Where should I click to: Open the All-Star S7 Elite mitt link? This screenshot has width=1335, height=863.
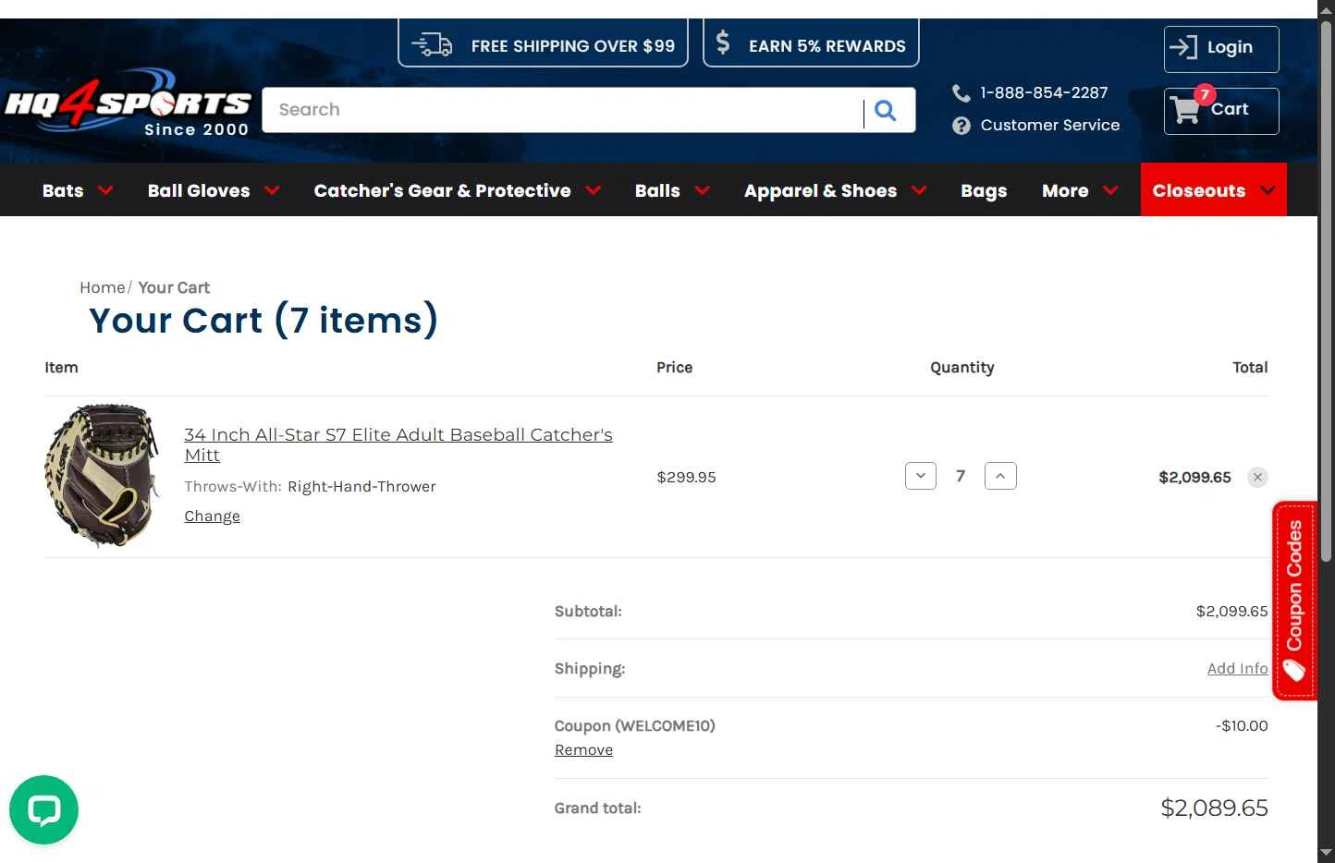398,444
